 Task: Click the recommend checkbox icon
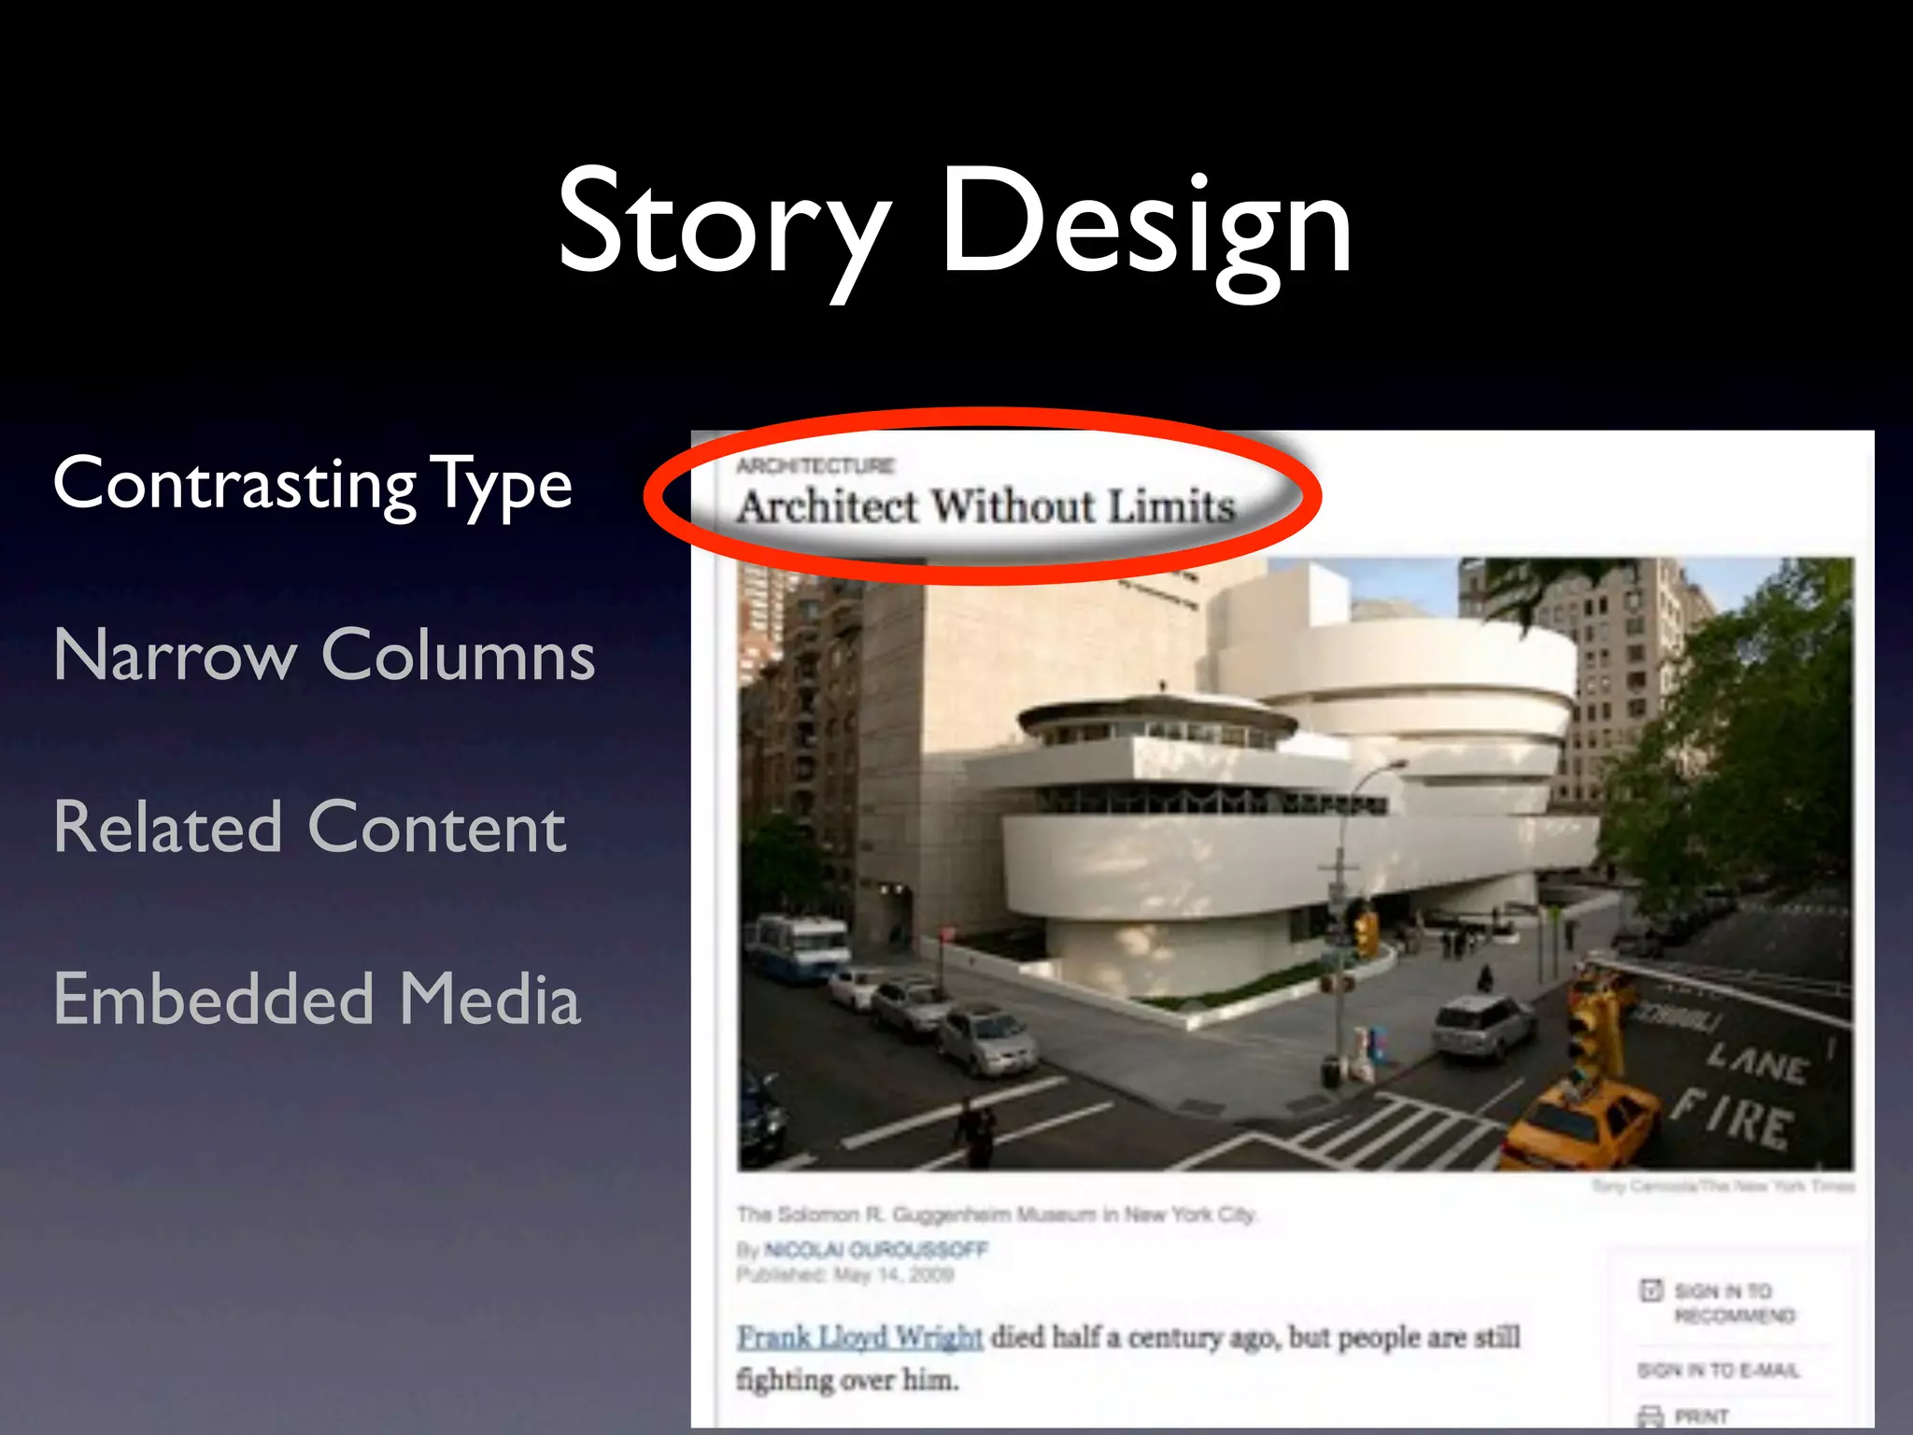(x=1651, y=1290)
